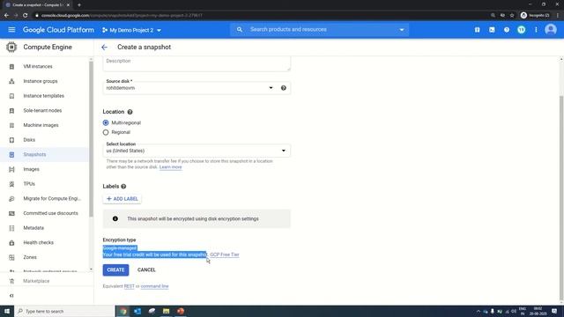Open the Chrome icon in the taskbar

coord(123,311)
